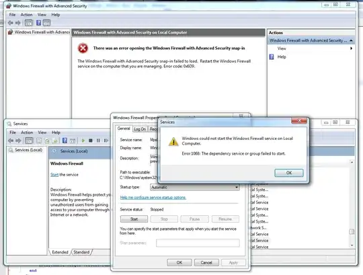Click Export List icon in Services toolbar
Image resolution: width=363 pixels, height=275 pixels.
(55, 141)
